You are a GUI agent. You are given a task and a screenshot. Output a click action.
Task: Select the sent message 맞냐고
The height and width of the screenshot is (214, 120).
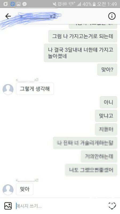point(106,116)
